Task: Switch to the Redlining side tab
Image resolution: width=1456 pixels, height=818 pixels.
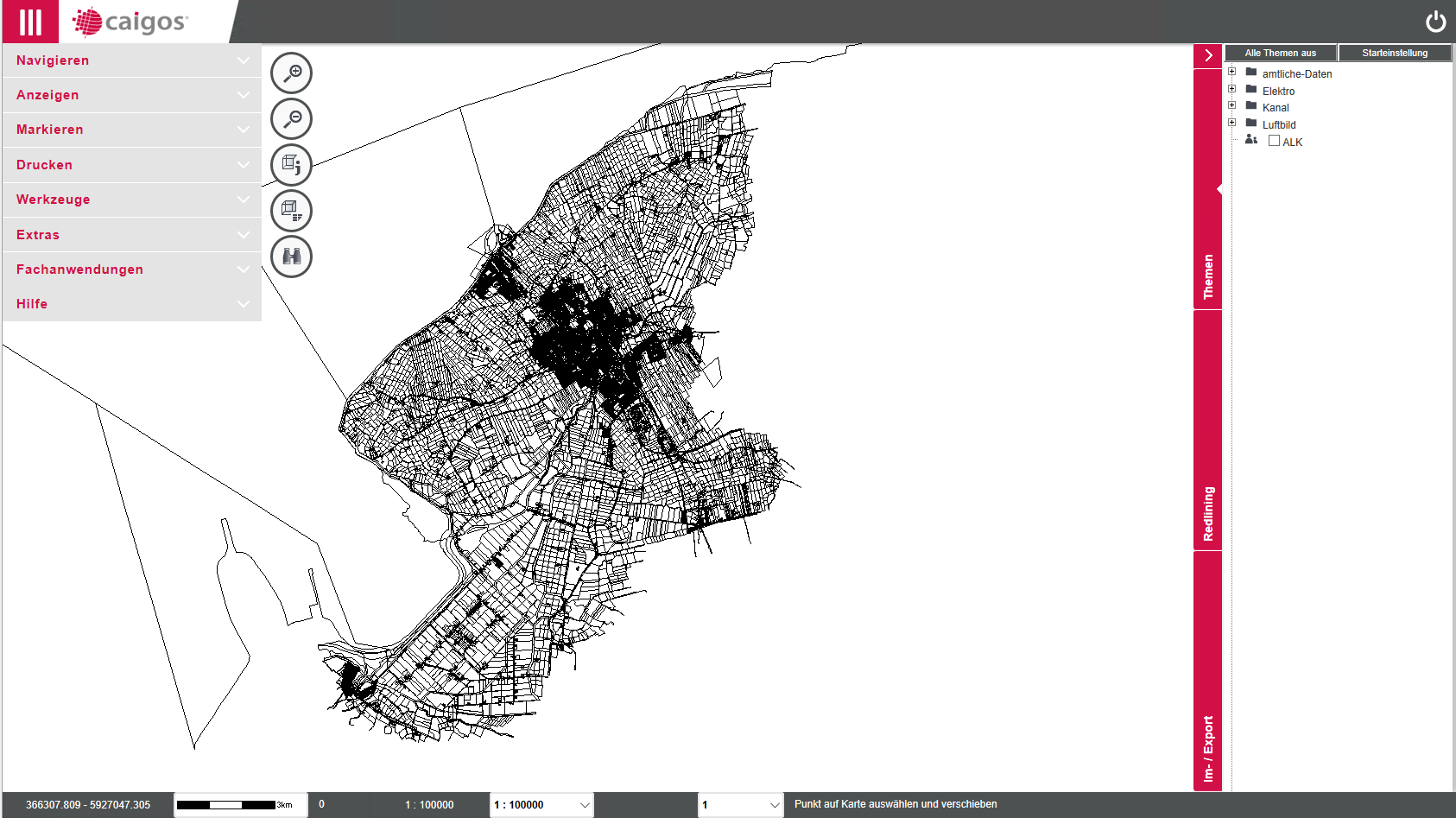Action: (1207, 514)
